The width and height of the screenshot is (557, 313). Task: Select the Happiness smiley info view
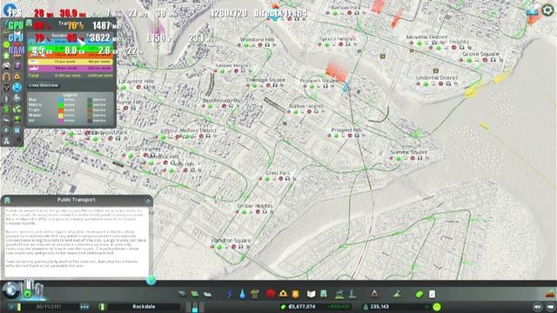(x=6, y=45)
